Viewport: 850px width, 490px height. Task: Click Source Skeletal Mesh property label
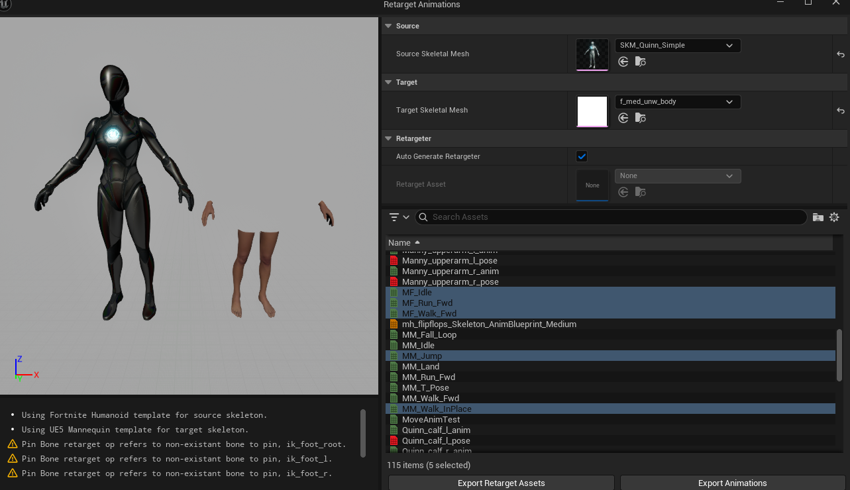pyautogui.click(x=433, y=54)
